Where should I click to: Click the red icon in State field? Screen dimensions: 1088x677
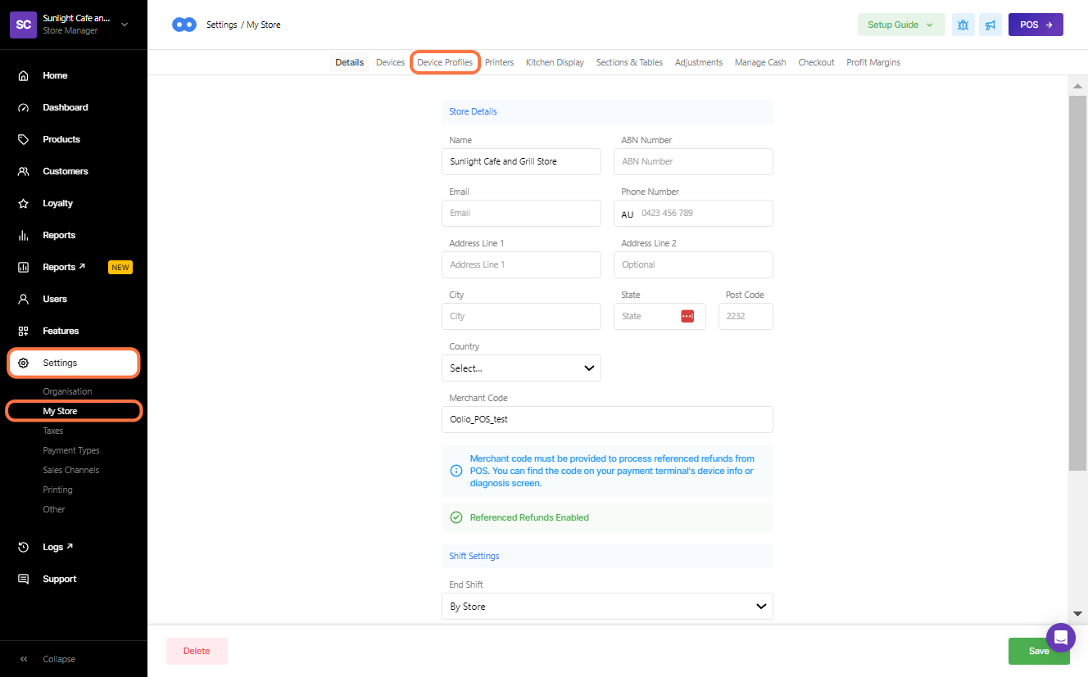pyautogui.click(x=687, y=316)
